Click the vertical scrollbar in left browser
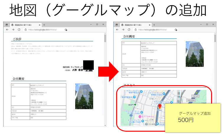222x134 pixels. pos(105,38)
